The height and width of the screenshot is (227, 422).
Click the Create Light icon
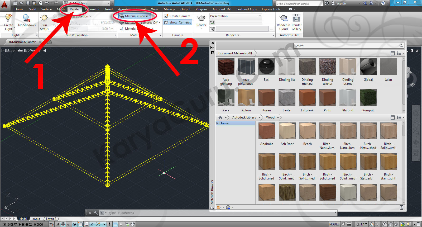tap(8, 18)
